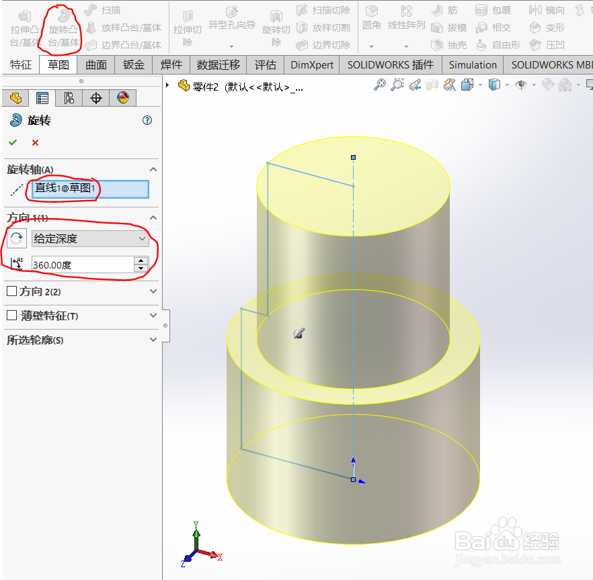The image size is (593, 580).
Task: Toggle the Hide/Show Items eye icon
Action: click(521, 85)
